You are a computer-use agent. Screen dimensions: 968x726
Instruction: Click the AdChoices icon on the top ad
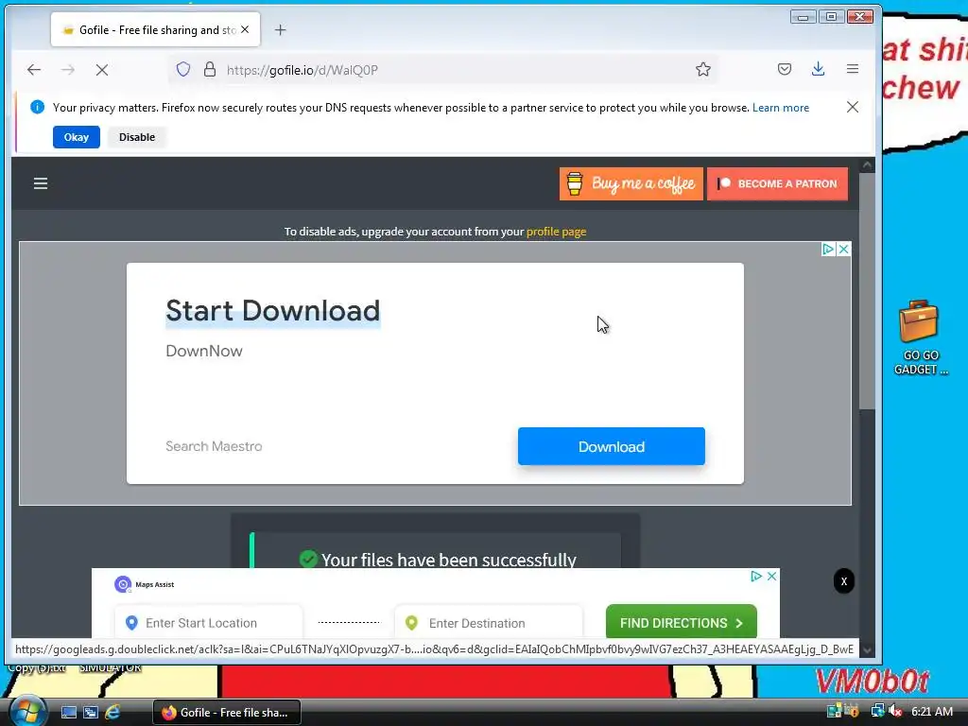pos(828,249)
